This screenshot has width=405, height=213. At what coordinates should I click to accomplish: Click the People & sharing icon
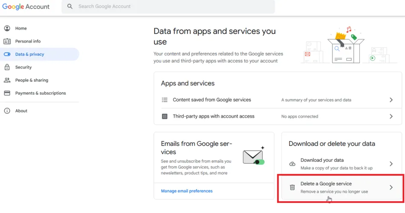[x=7, y=80]
